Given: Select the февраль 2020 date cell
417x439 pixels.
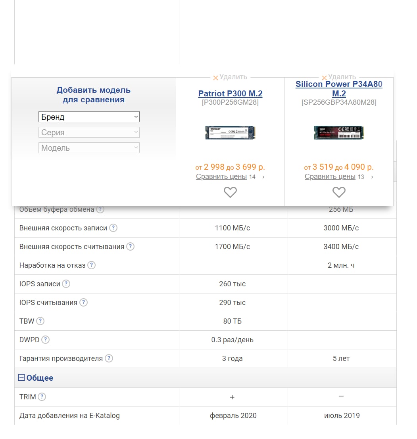Looking at the screenshot, I should (x=233, y=416).
